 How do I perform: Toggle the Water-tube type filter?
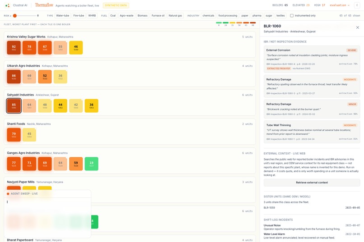[x=63, y=15]
